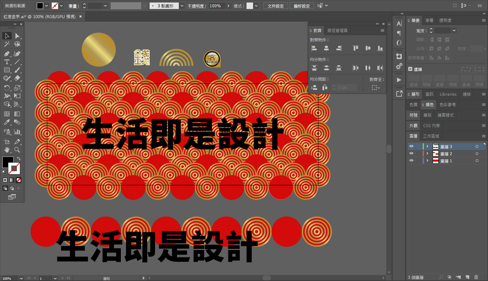Select the Zoom magnifier tool
488x281 pixels.
pos(17,150)
